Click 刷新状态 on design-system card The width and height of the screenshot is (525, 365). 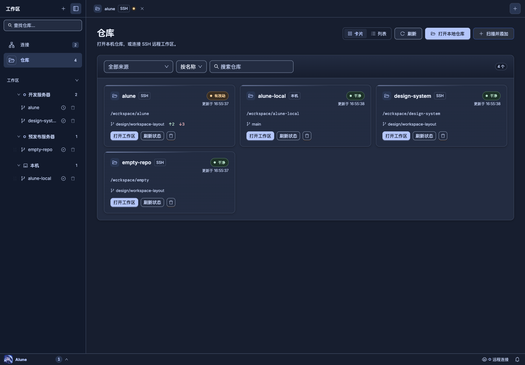[x=424, y=136]
